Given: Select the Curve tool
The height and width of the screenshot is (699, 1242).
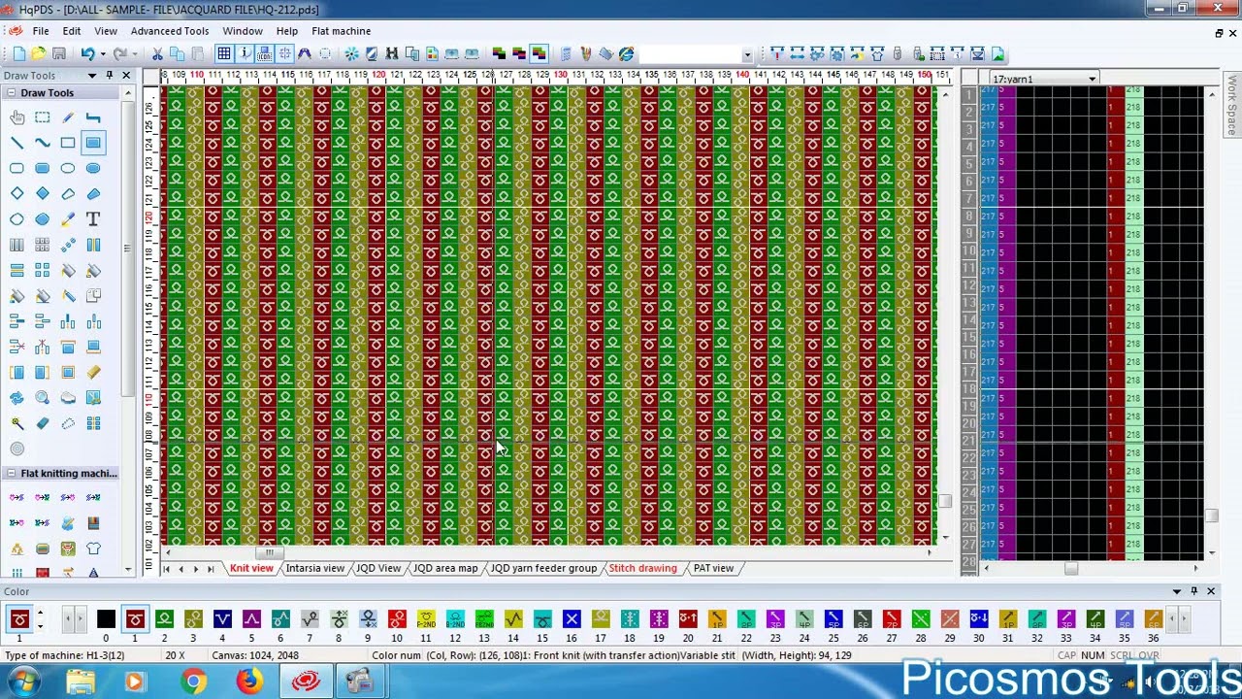Looking at the screenshot, I should point(43,143).
